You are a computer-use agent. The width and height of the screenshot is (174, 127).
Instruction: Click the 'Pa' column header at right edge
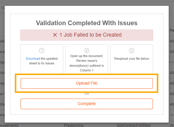172,30
